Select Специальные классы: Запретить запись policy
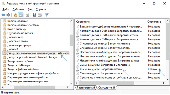170x95 pixels. (105, 48)
